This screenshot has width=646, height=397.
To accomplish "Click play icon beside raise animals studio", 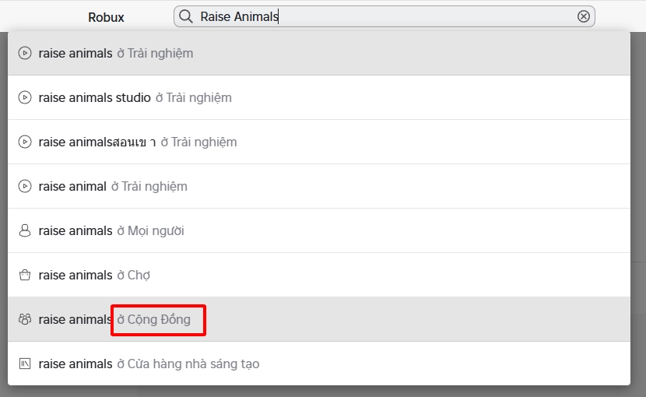I will 25,98.
